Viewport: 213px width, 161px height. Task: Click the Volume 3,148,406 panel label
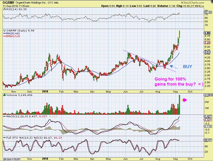19,95
